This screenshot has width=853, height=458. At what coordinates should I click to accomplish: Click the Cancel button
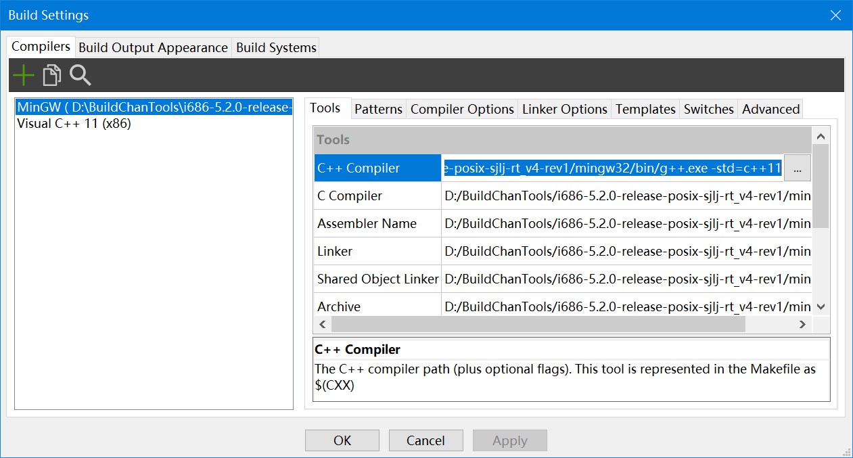[x=425, y=440]
